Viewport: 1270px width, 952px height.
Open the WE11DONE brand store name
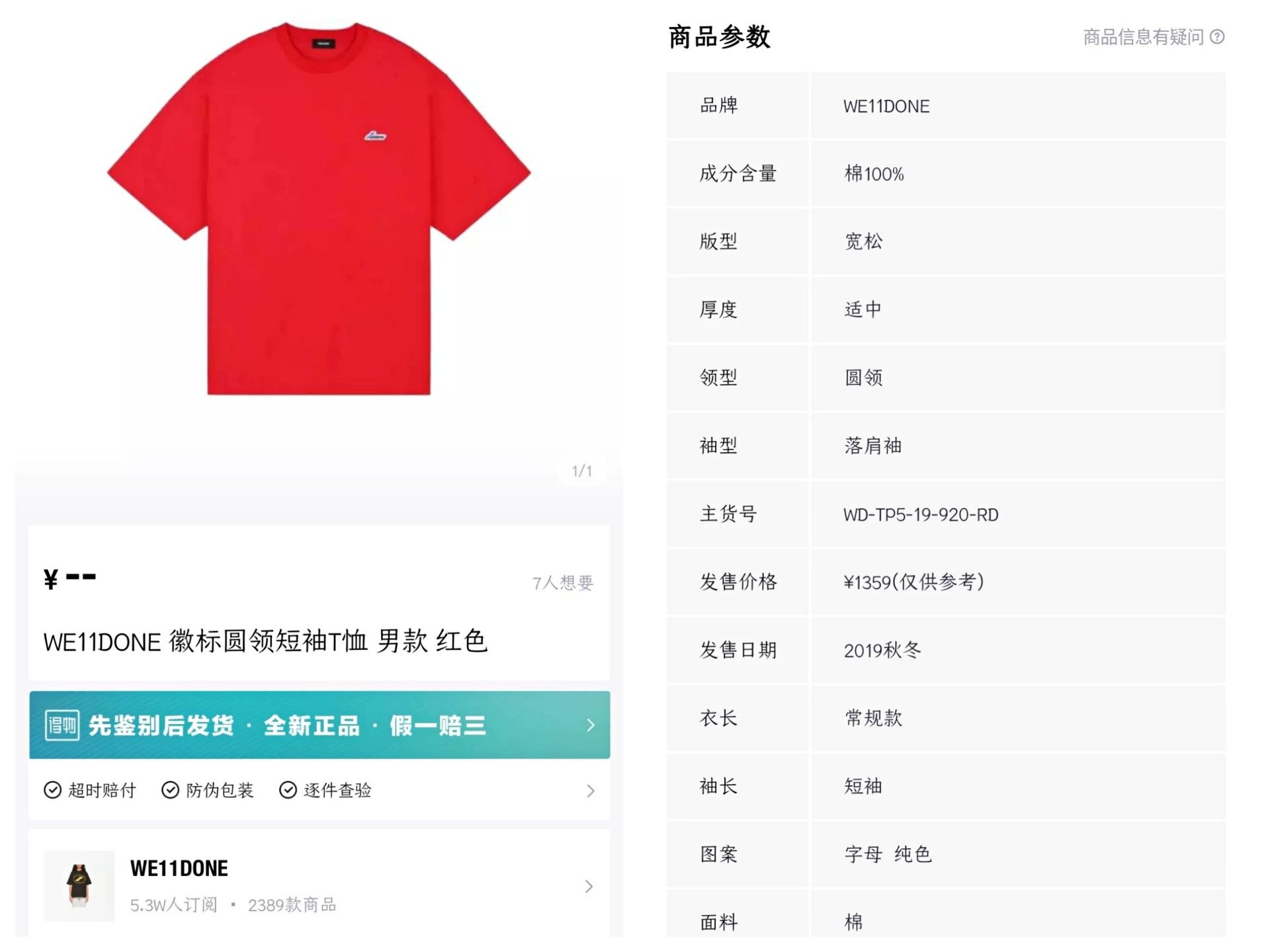[179, 868]
